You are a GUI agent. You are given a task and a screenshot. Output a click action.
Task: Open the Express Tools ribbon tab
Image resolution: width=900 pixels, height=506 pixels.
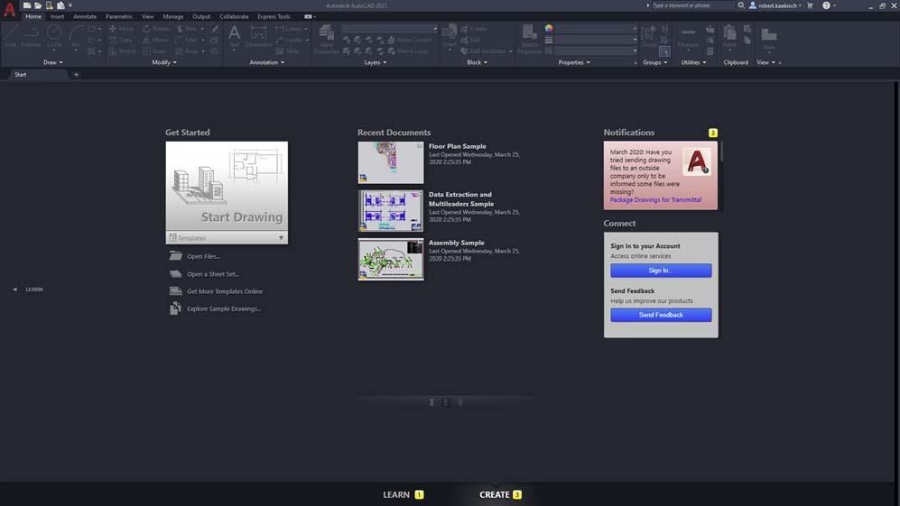click(x=274, y=16)
